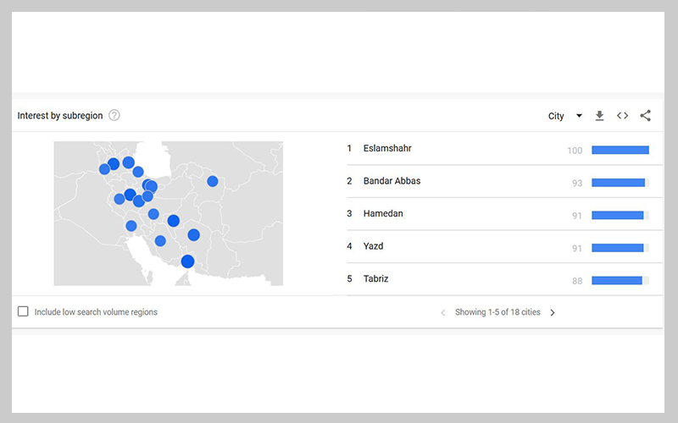Select Bandar Abbas in the city list
The image size is (678, 423).
(x=392, y=181)
